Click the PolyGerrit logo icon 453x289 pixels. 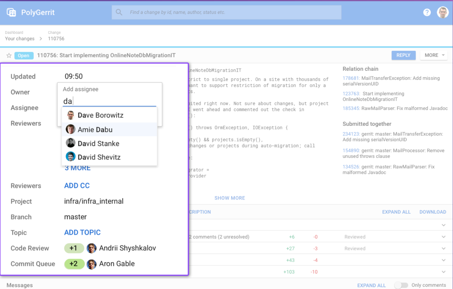click(x=11, y=13)
